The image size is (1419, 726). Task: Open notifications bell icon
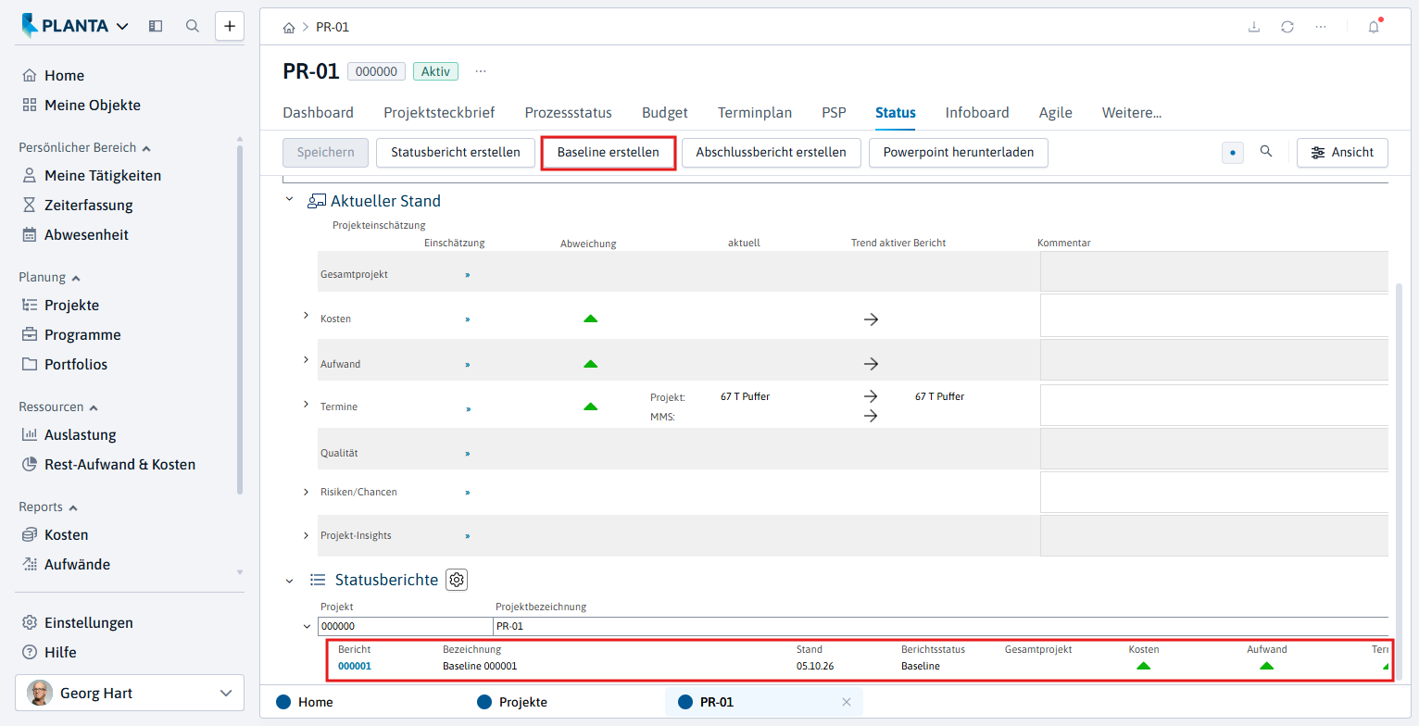1374,27
